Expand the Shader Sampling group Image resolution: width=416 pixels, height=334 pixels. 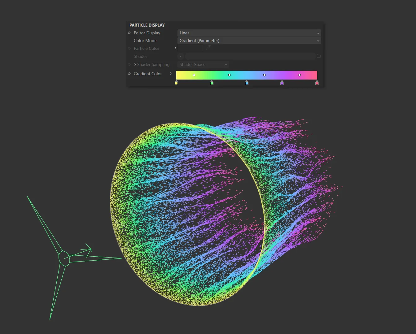135,64
